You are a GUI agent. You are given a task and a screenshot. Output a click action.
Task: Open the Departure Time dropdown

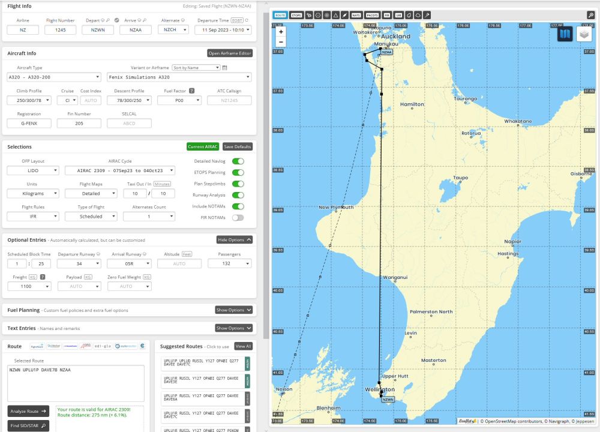click(223, 30)
